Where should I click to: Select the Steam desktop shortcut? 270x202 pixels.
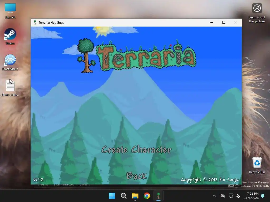[x=10, y=37]
